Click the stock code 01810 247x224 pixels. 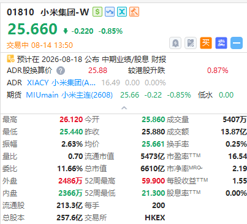click(x=20, y=12)
